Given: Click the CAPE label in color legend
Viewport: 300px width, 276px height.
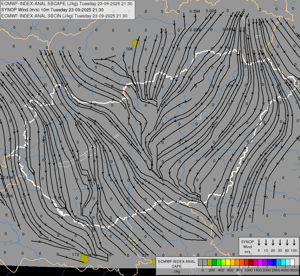Looking at the screenshot, I should [x=177, y=266].
